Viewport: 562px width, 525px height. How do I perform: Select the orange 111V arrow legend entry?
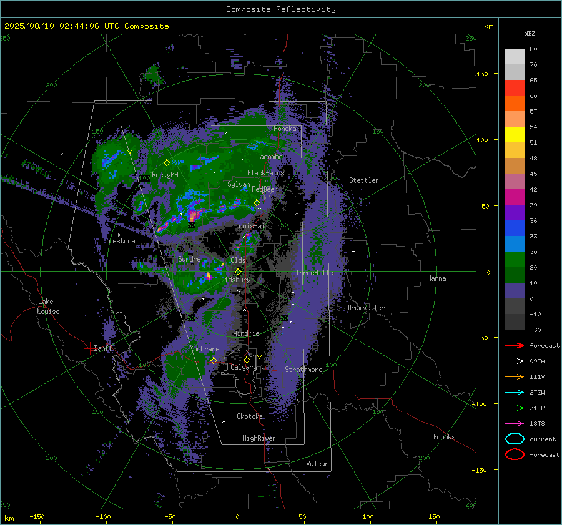pos(515,376)
